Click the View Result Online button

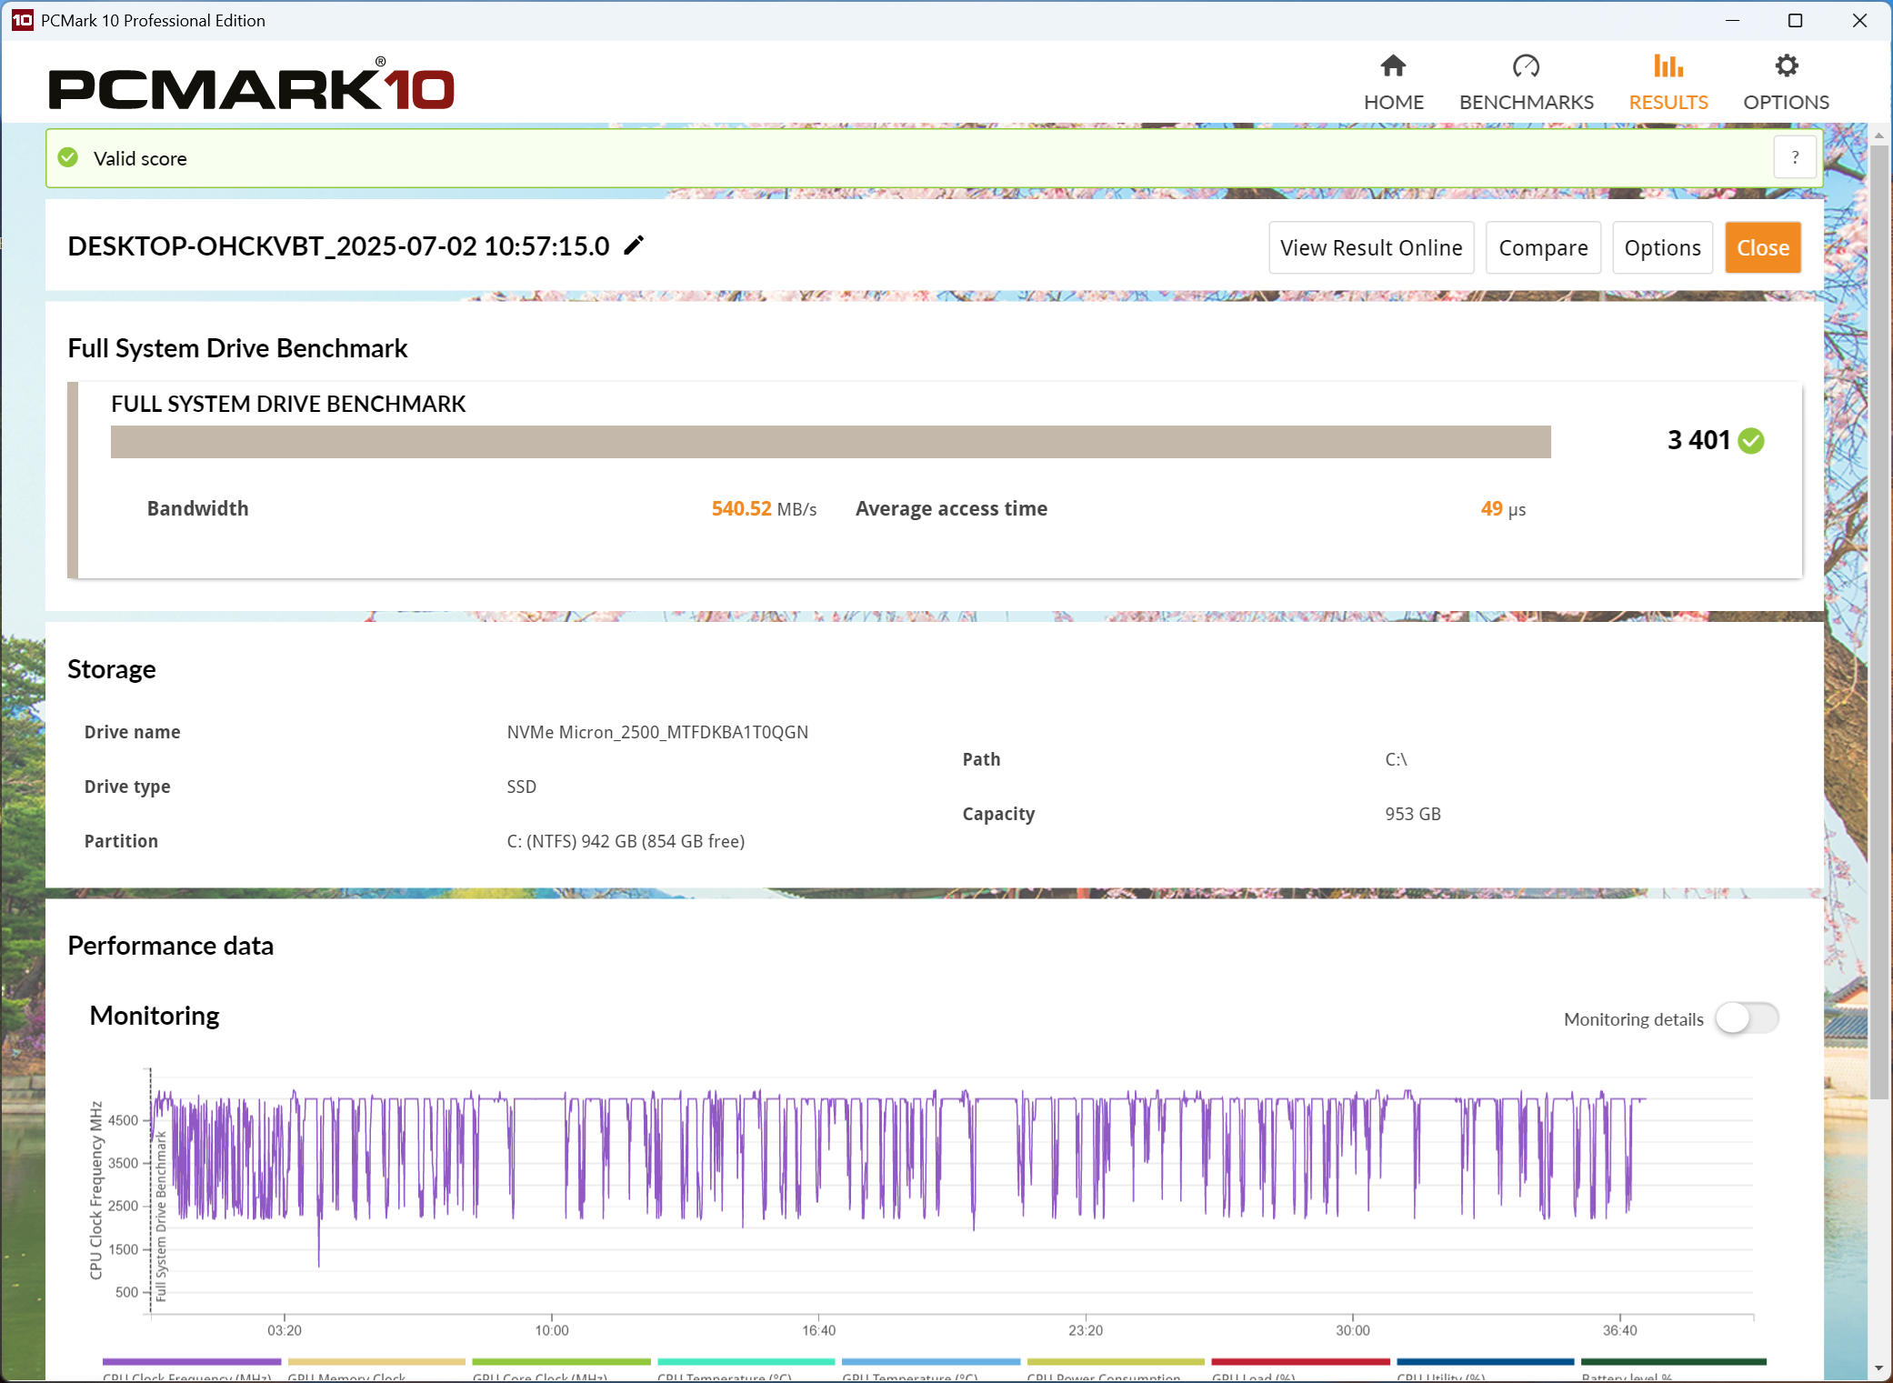click(x=1370, y=247)
